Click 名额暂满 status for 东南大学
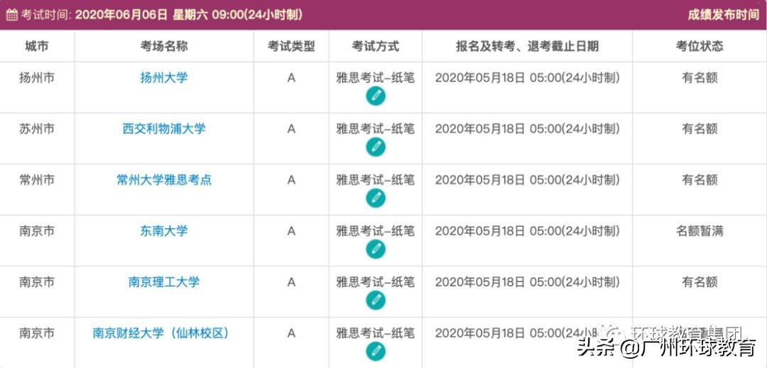 pos(700,231)
